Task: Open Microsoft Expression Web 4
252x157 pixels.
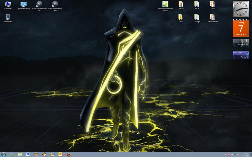Action: pos(165,4)
